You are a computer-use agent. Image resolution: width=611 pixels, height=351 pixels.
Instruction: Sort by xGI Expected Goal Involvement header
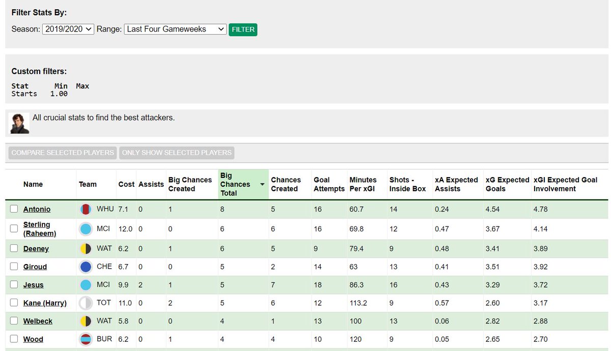point(566,184)
